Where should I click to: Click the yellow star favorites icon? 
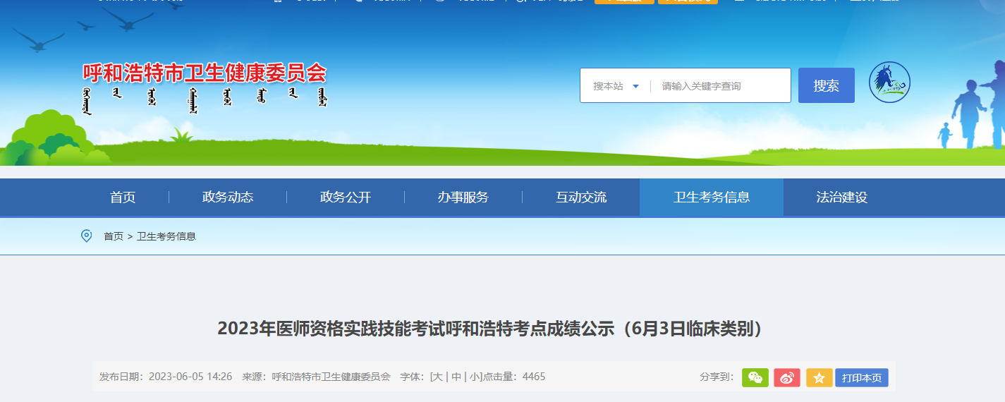[x=820, y=377]
